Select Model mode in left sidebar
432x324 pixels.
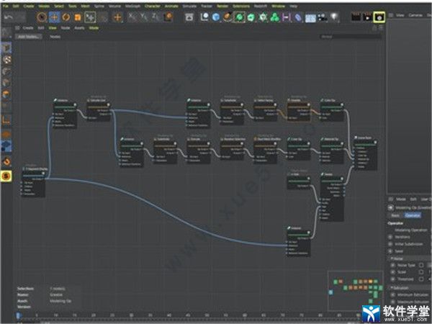pyautogui.click(x=6, y=48)
